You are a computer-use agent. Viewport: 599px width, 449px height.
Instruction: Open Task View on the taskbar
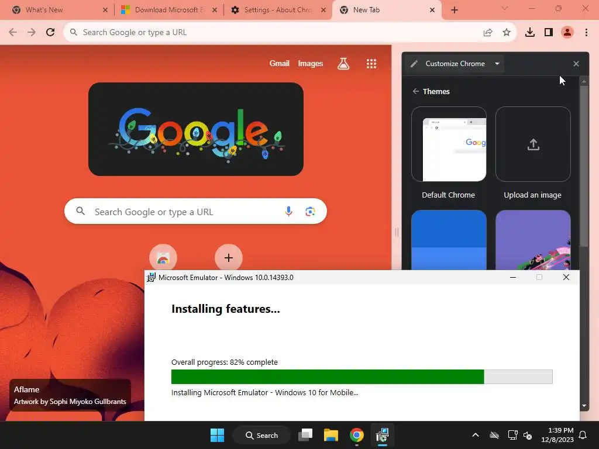coord(305,435)
